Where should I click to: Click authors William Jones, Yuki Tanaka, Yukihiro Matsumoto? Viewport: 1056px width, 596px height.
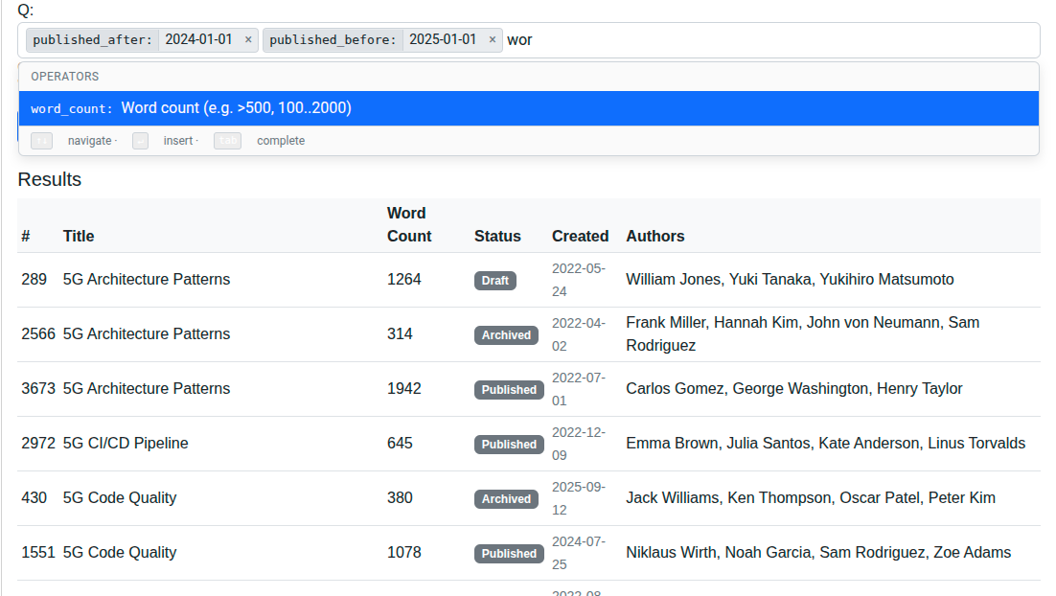[790, 280]
